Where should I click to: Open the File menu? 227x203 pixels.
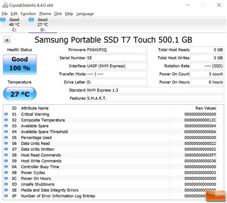coord(5,14)
